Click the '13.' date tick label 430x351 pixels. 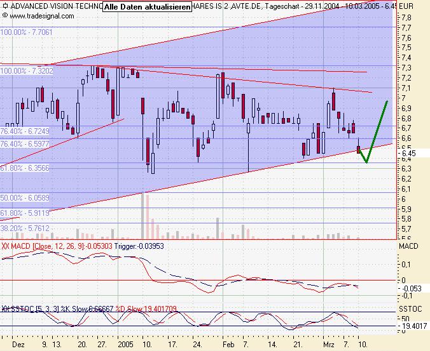tap(57, 345)
